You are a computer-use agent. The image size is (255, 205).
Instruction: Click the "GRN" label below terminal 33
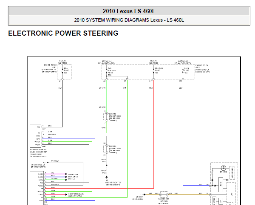click(x=125, y=88)
